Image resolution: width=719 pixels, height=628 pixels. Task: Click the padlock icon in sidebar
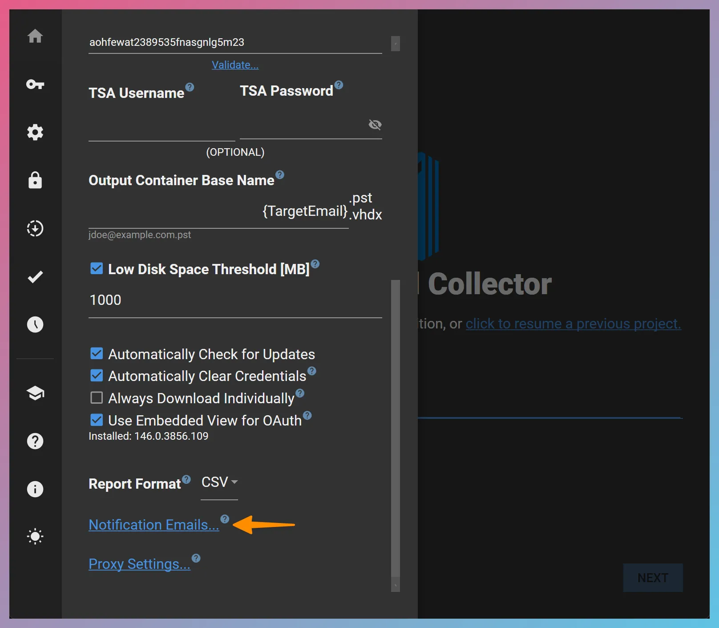(x=35, y=180)
